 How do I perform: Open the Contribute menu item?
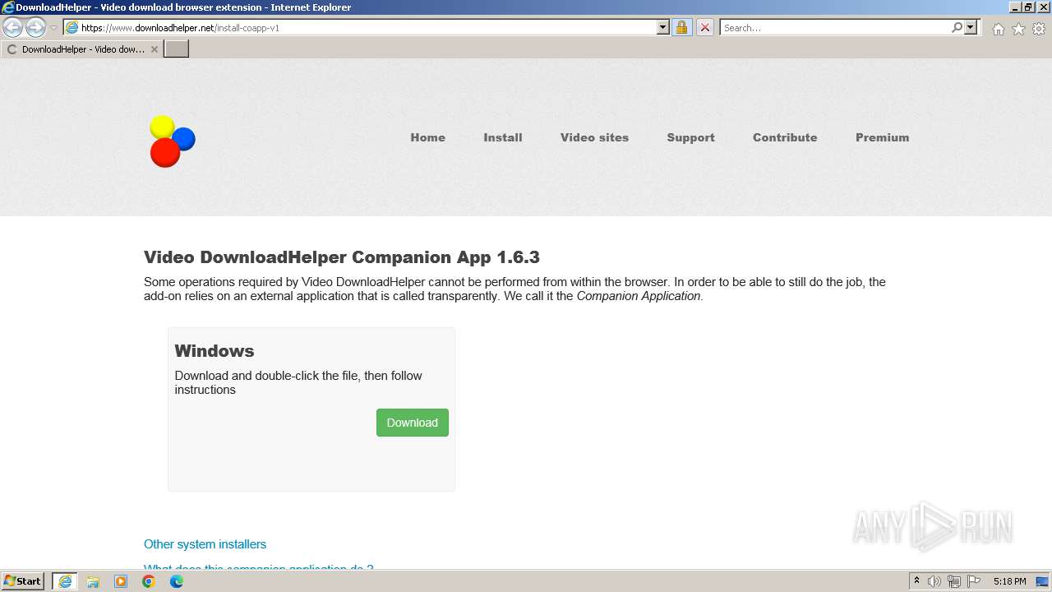pos(785,137)
